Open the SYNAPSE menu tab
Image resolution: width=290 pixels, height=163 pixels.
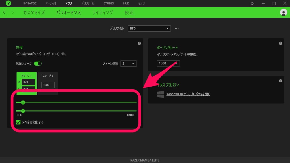point(29,3)
